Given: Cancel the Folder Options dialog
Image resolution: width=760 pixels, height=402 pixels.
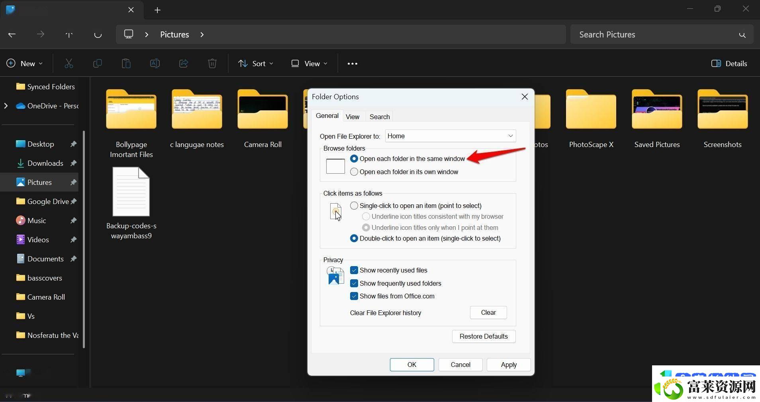Looking at the screenshot, I should pyautogui.click(x=460, y=365).
